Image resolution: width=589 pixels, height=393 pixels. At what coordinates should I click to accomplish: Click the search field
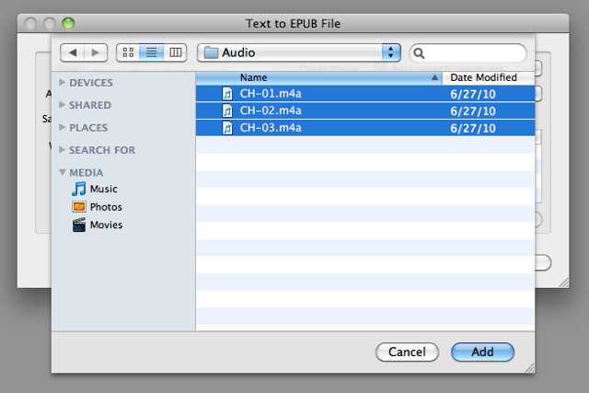474,53
